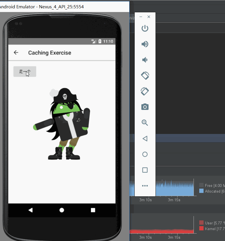225x241 pixels.
Task: Click the 3m 10s marker on CPU timeline
Action: coord(145,237)
